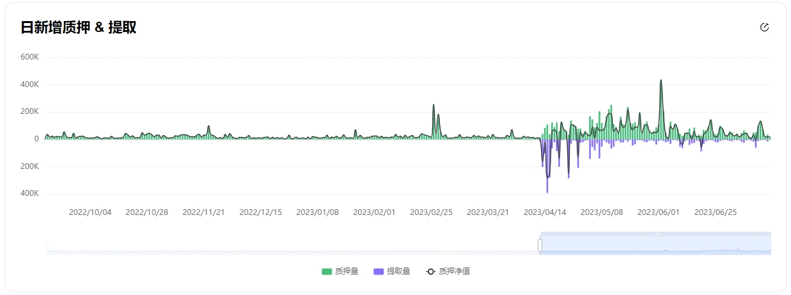Click the 2023/06/25 x-axis date label
This screenshot has height=295, width=791.
716,212
